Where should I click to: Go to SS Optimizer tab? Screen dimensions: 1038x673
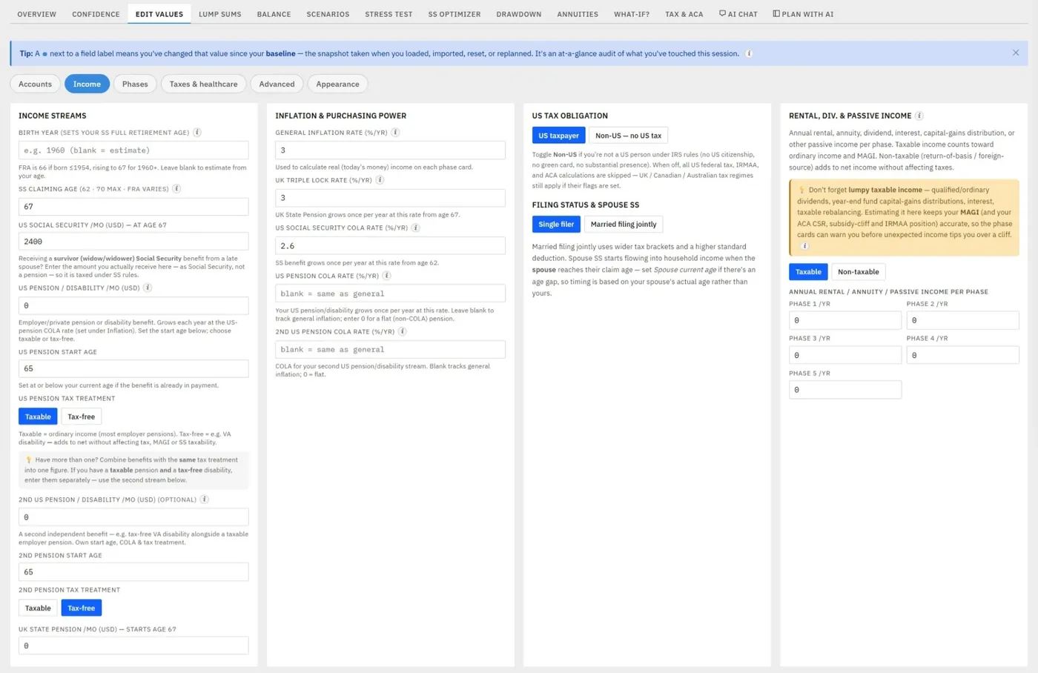tap(454, 14)
